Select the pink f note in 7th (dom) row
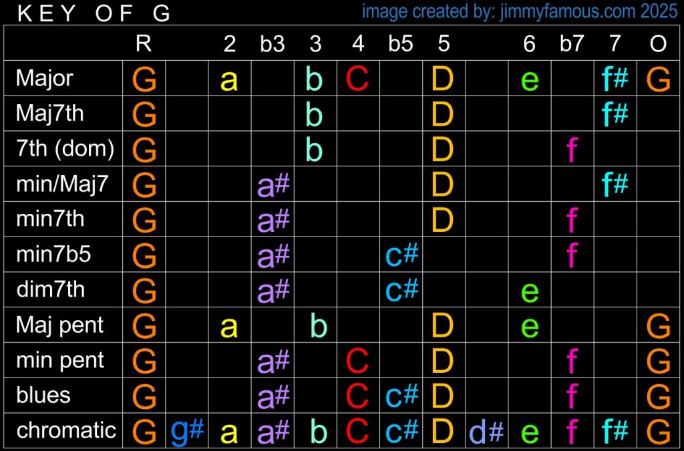Screen dimensions: 684x451 pos(572,150)
